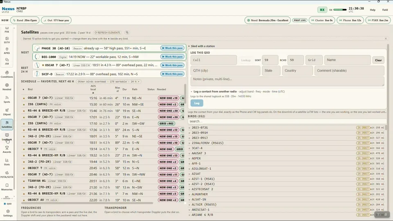
Task: Open the Help menu
Action: [373, 10]
